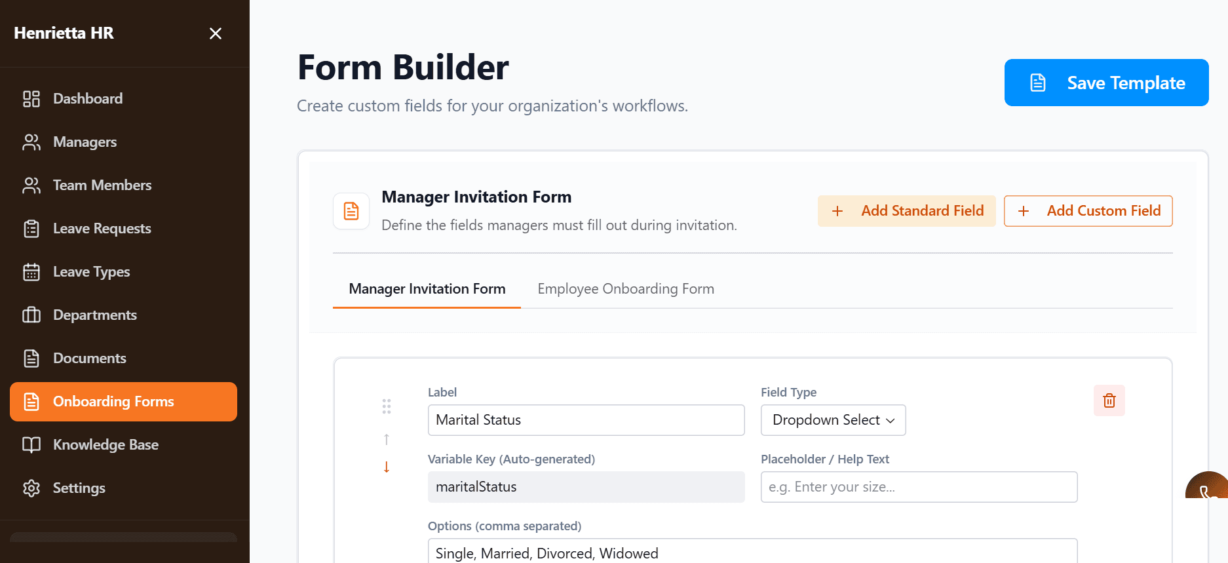Screen dimensions: 1228x563
Task: Click the document icon in Save Template
Action: [1038, 83]
